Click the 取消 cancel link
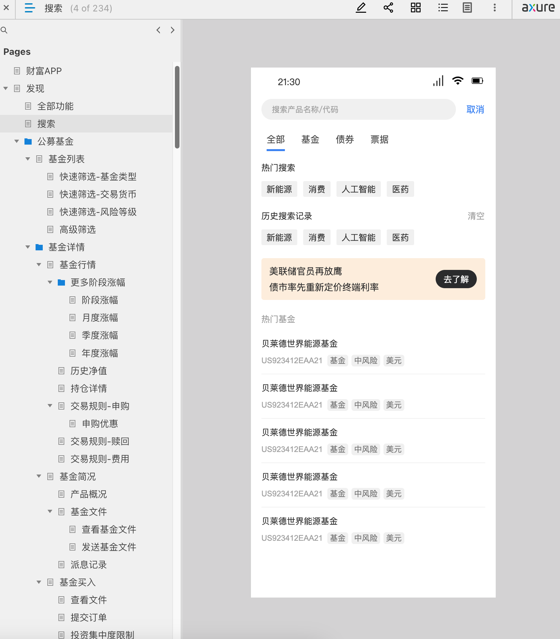Image resolution: width=560 pixels, height=639 pixels. [475, 109]
